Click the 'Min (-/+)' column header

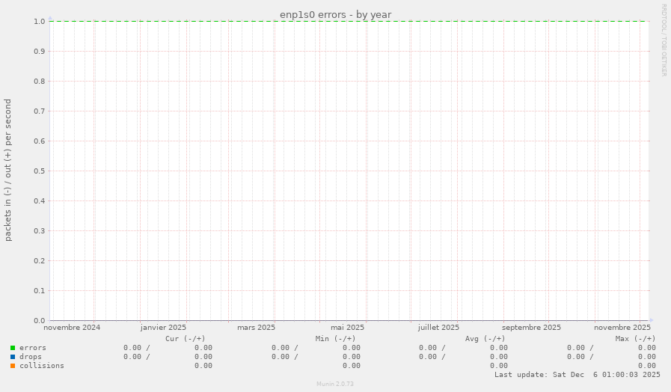click(x=335, y=339)
